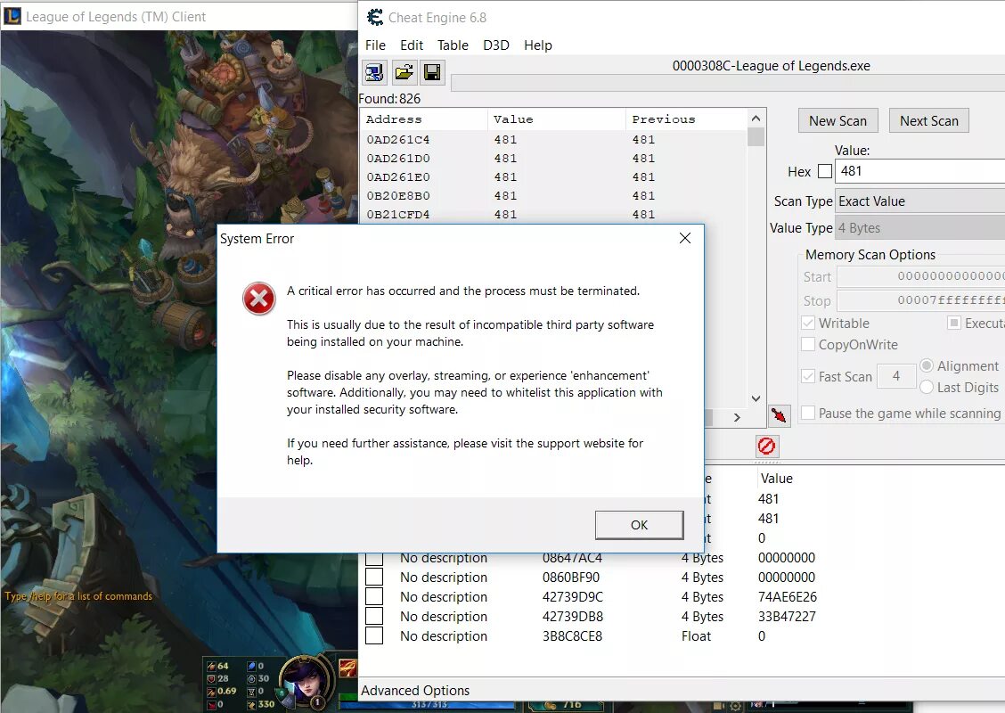The width and height of the screenshot is (1005, 713).
Task: Click the Float type cell for 3B8C8CE8
Action: click(x=696, y=636)
